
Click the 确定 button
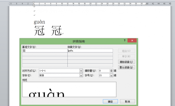coord(110,101)
